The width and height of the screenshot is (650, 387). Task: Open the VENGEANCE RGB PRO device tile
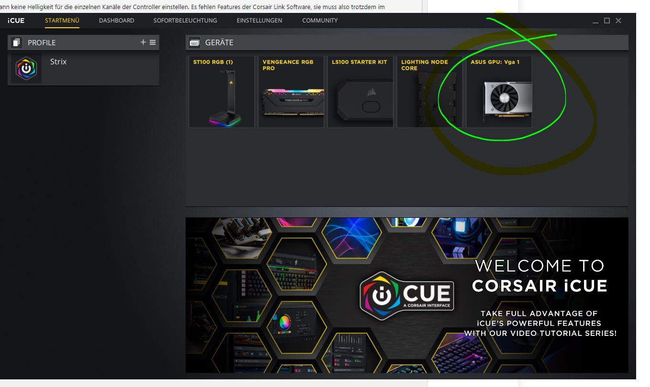coord(291,92)
